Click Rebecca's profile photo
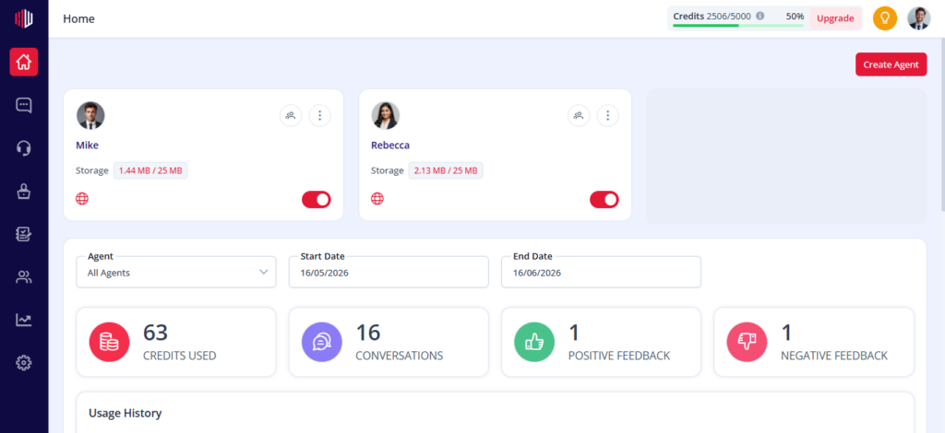The image size is (945, 433). click(385, 115)
